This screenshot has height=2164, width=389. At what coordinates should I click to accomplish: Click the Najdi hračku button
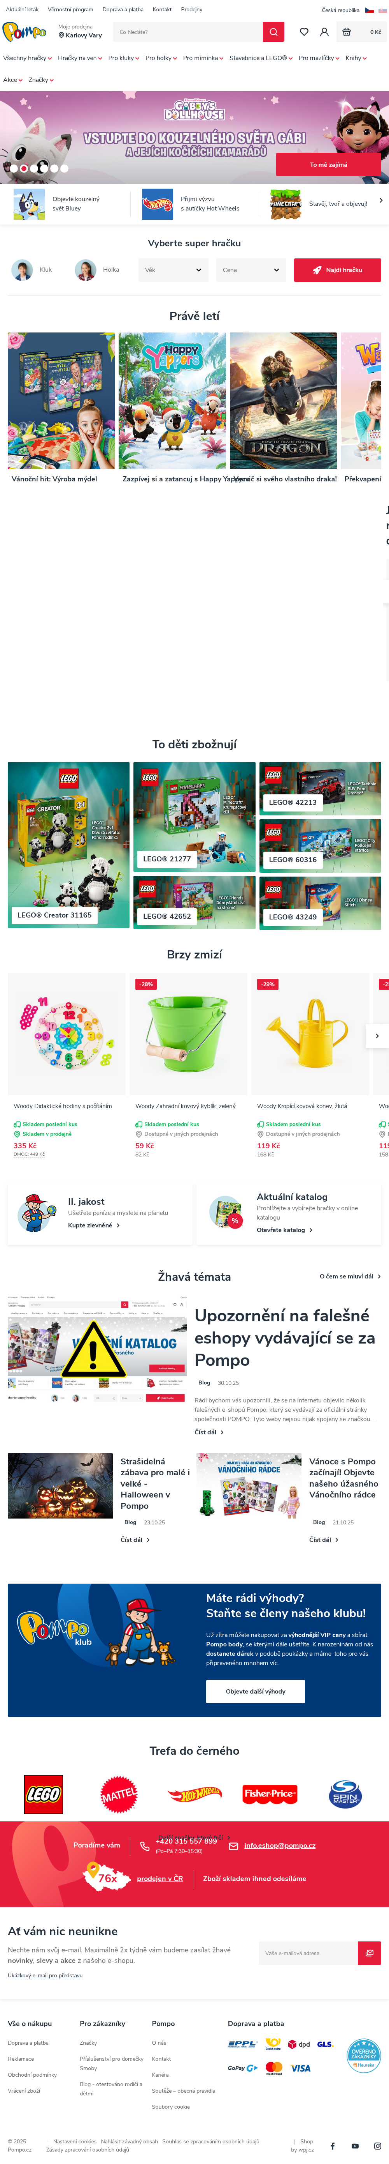point(337,270)
